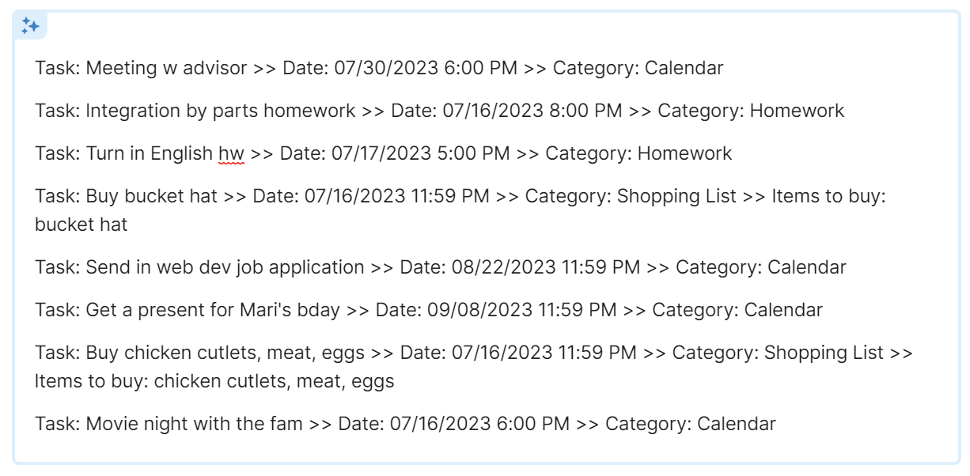This screenshot has height=476, width=970.
Task: Click "Category: Calendar" on the advisor meeting line
Action: (638, 68)
